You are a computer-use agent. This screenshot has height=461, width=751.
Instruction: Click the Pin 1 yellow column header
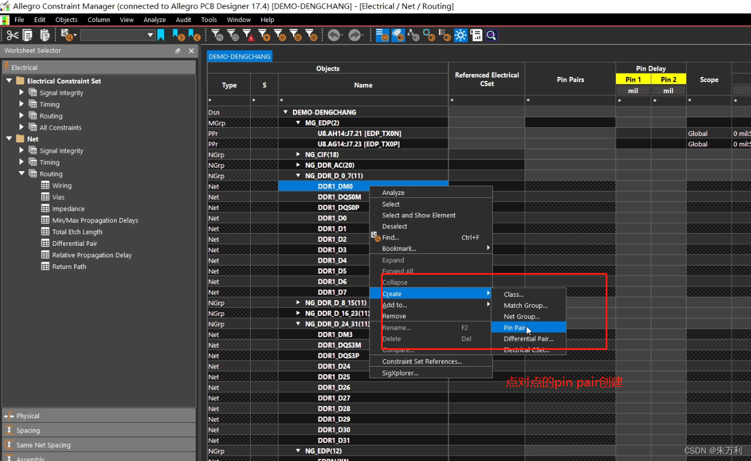tap(633, 80)
